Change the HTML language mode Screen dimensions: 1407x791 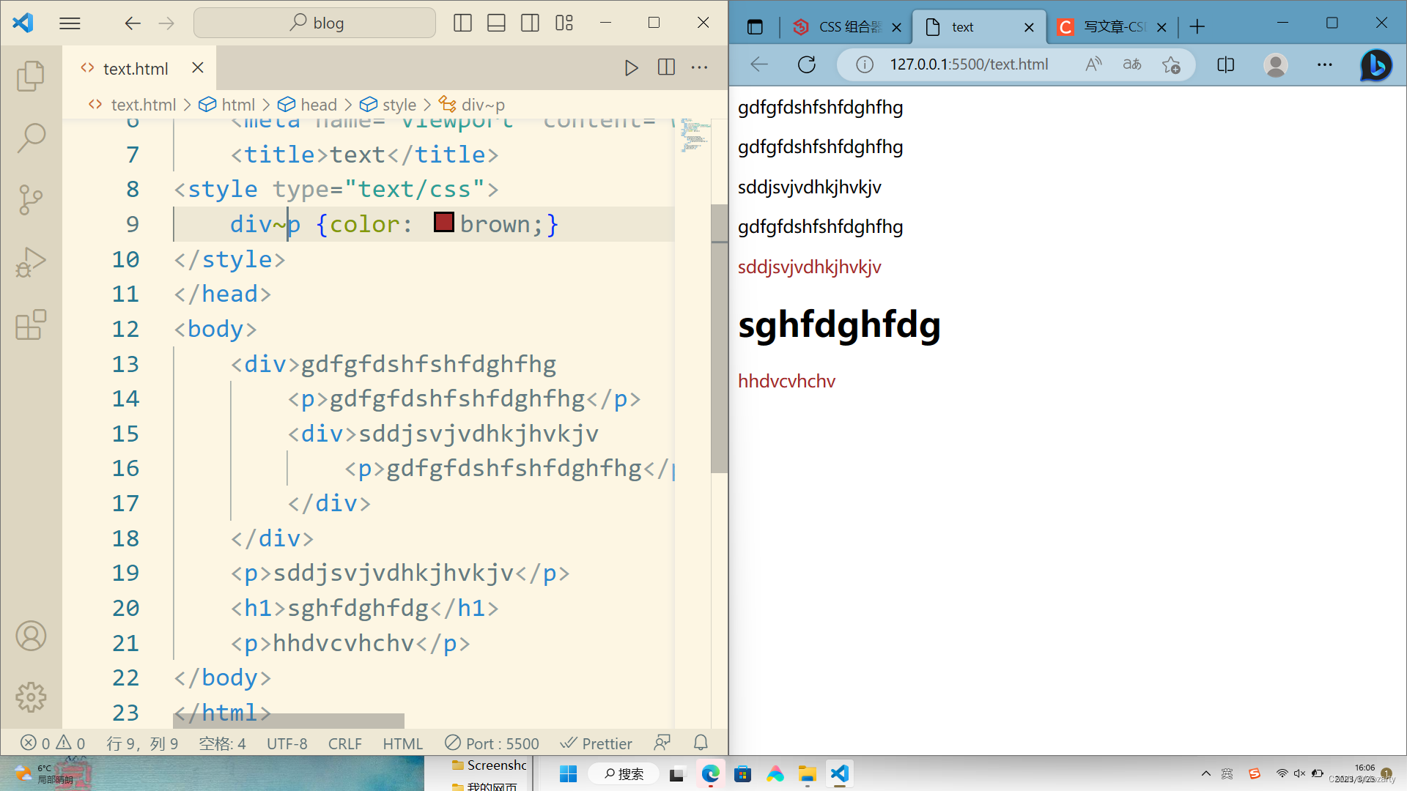[x=403, y=743]
